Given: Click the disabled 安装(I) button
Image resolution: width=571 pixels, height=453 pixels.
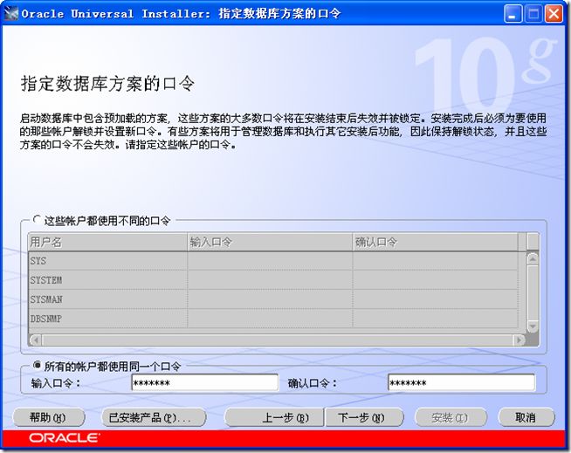Looking at the screenshot, I should click(x=451, y=417).
